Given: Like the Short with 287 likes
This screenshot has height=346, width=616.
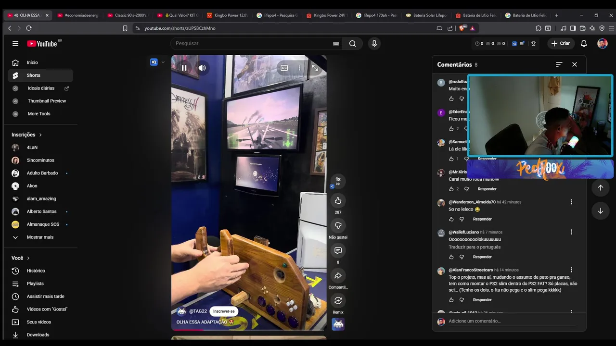Looking at the screenshot, I should point(338,200).
